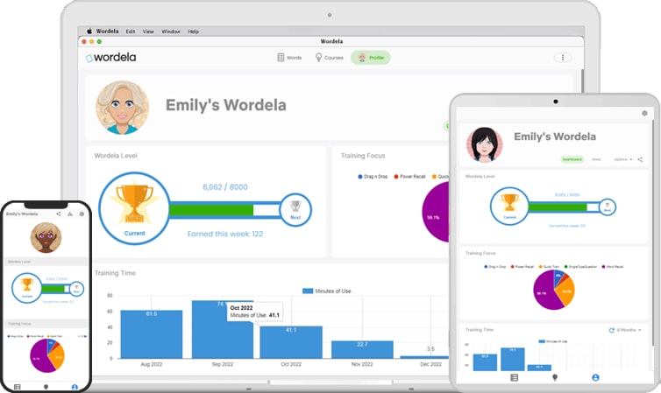
Task: Click the Current trophy on the phone
Action: click(x=26, y=288)
